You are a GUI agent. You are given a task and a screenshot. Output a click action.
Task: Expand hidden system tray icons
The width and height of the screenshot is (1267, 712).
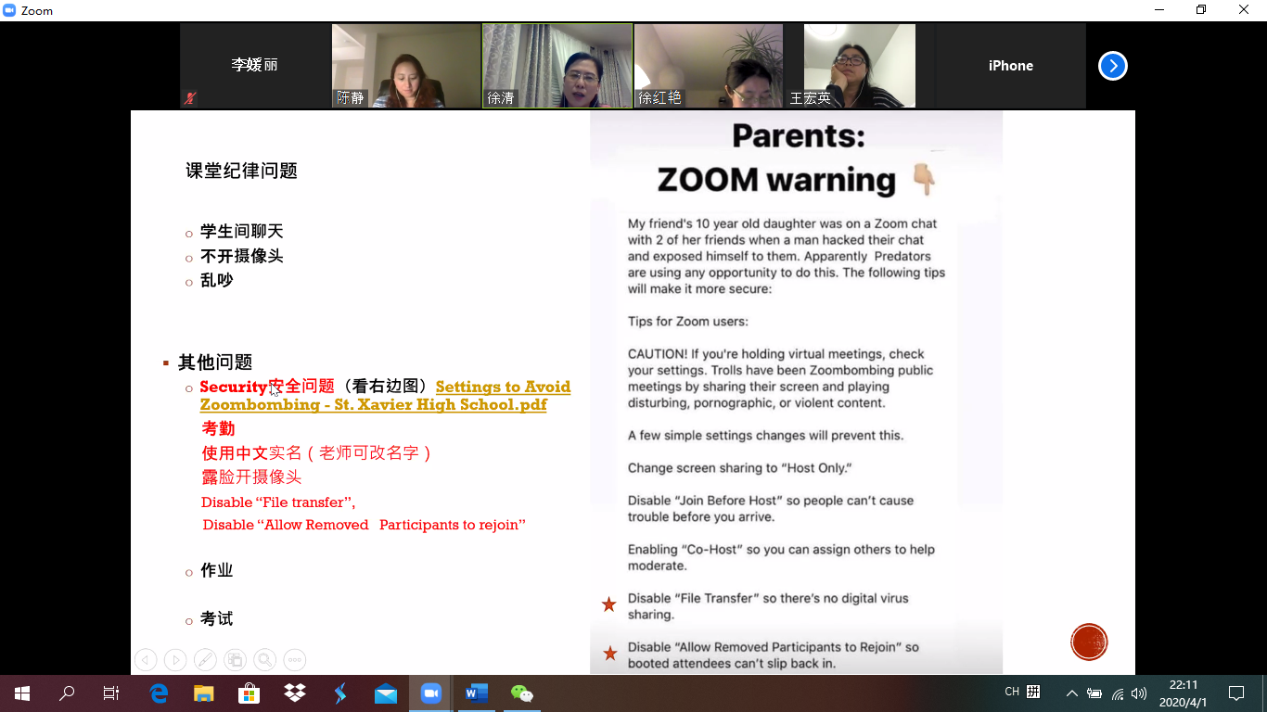point(1071,693)
